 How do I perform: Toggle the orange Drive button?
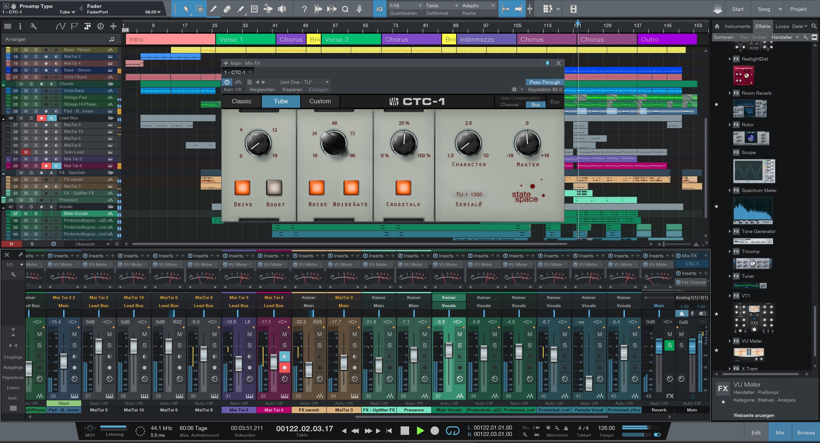[x=242, y=188]
